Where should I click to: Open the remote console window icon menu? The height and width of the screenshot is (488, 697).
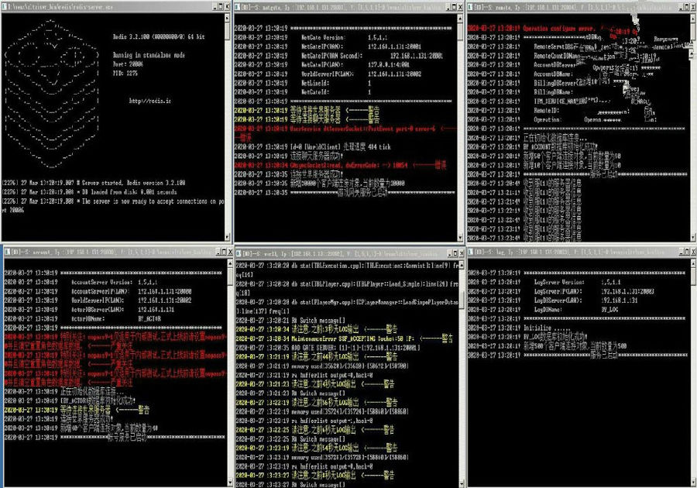click(471, 7)
